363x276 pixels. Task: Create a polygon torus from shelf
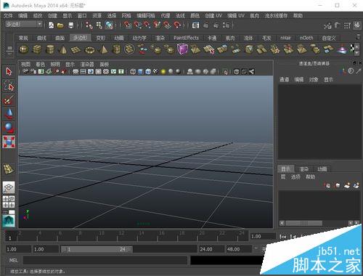[x=89, y=50]
